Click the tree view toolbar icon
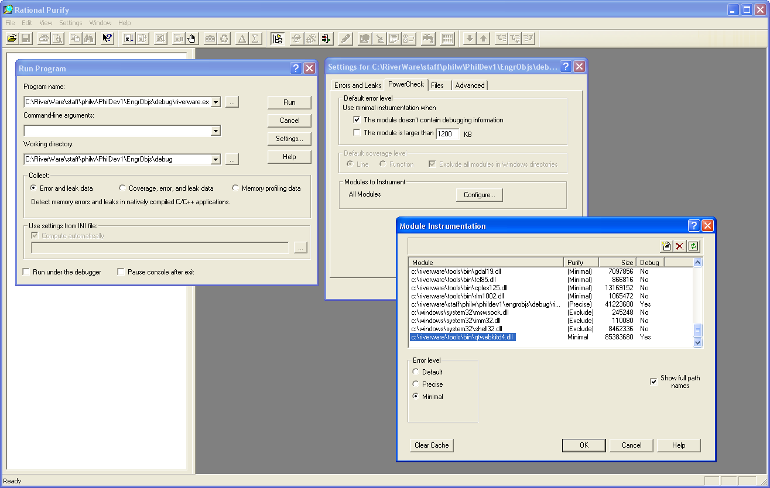Viewport: 770px width, 488px height. click(278, 39)
